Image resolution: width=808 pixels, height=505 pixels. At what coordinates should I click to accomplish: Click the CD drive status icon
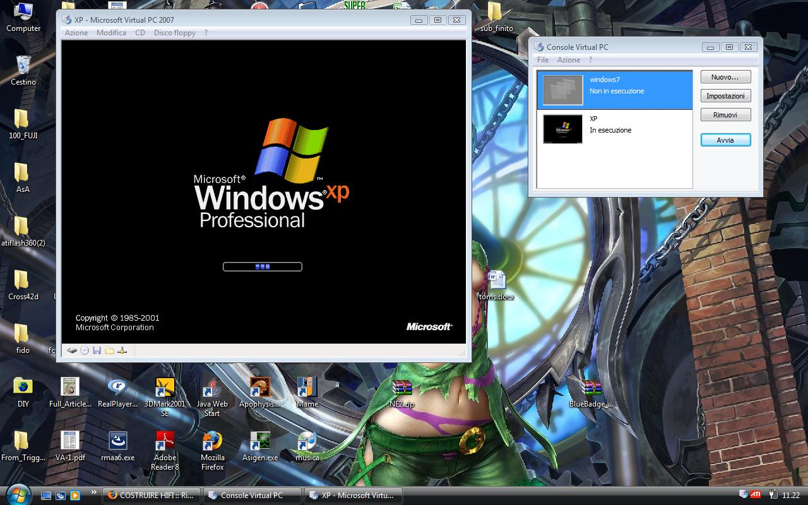pos(85,350)
